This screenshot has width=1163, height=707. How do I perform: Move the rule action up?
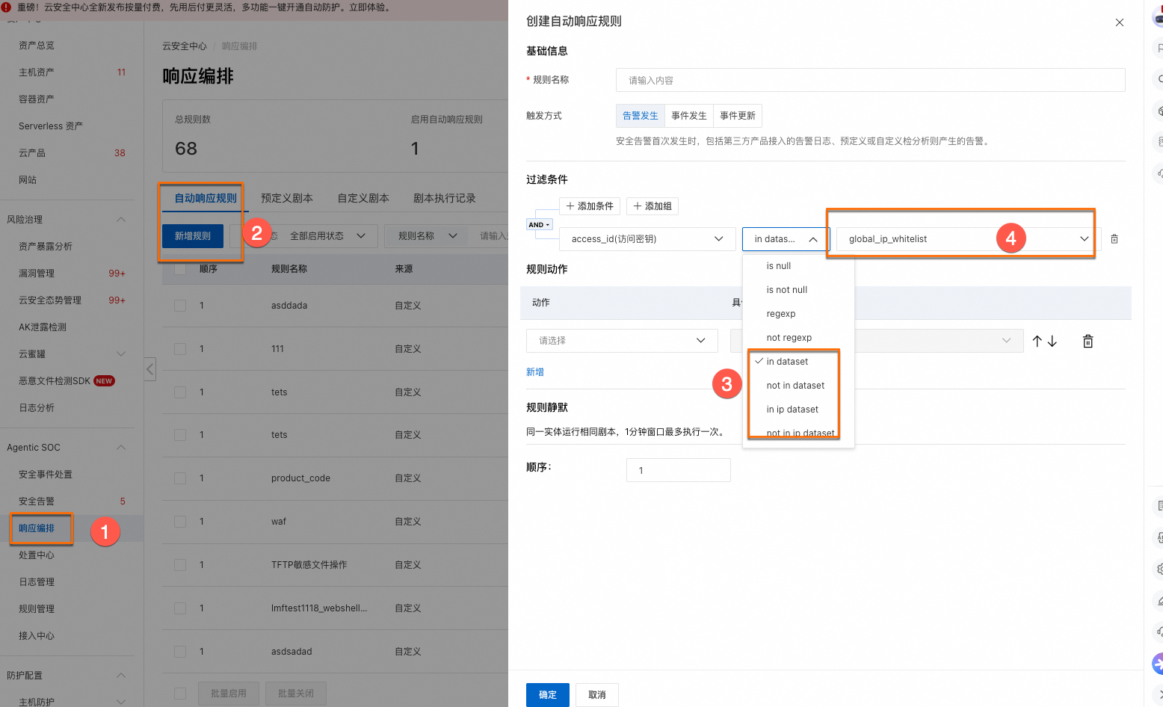point(1037,341)
